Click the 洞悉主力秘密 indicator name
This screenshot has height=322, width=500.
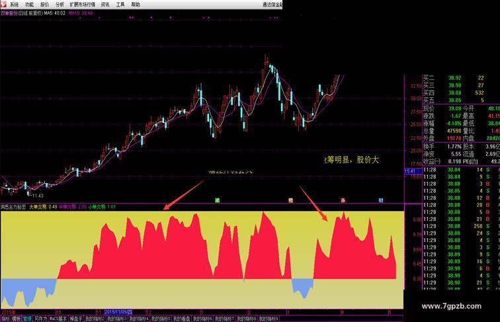(x=13, y=207)
